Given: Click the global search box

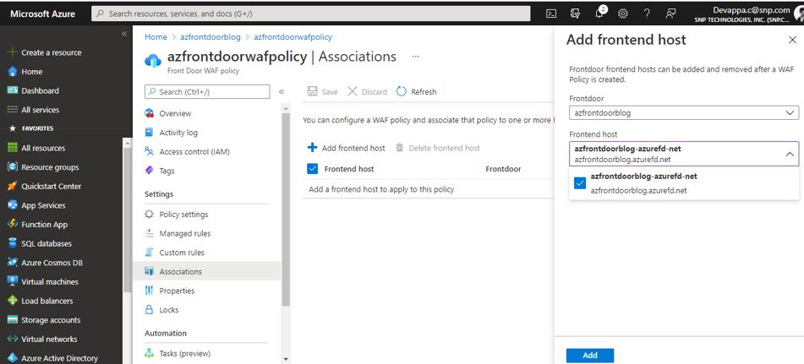Looking at the screenshot, I should click(x=311, y=14).
